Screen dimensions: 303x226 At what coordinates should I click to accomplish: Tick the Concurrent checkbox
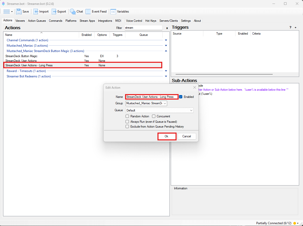(154, 116)
